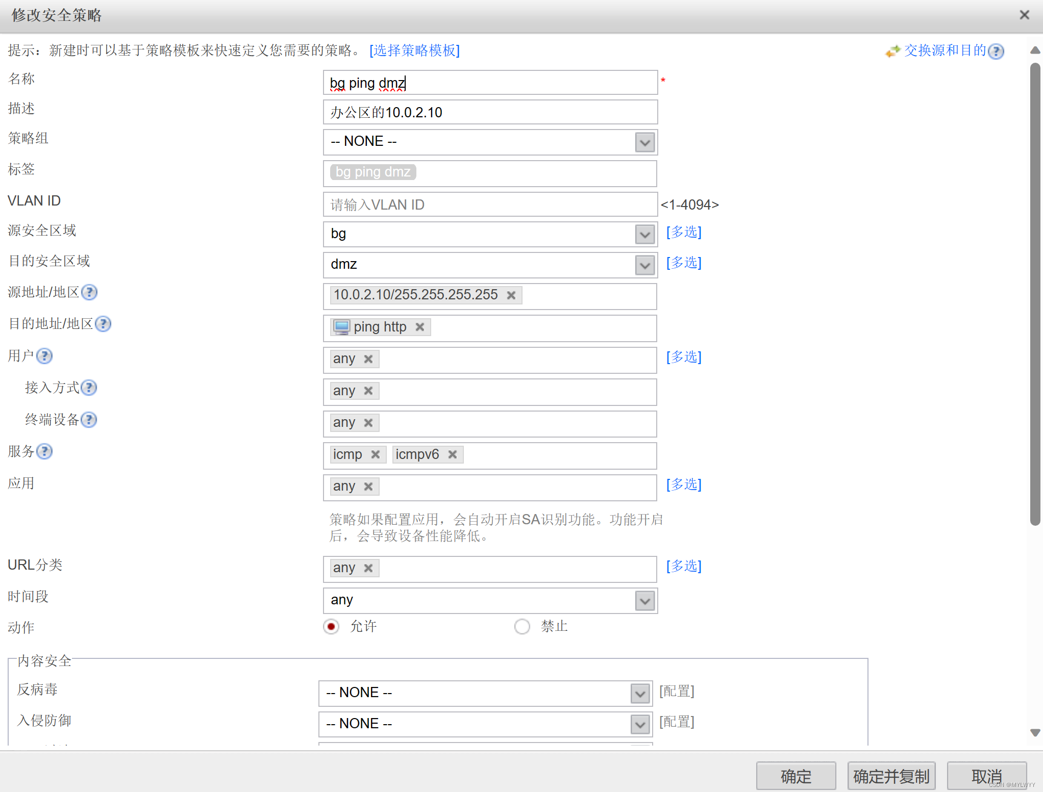1043x792 pixels.
Task: Click into the VLAN ID input field
Action: pos(490,205)
